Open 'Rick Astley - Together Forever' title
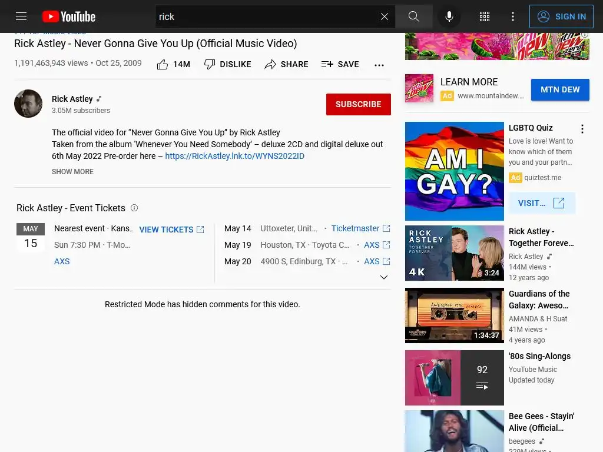 click(x=541, y=237)
